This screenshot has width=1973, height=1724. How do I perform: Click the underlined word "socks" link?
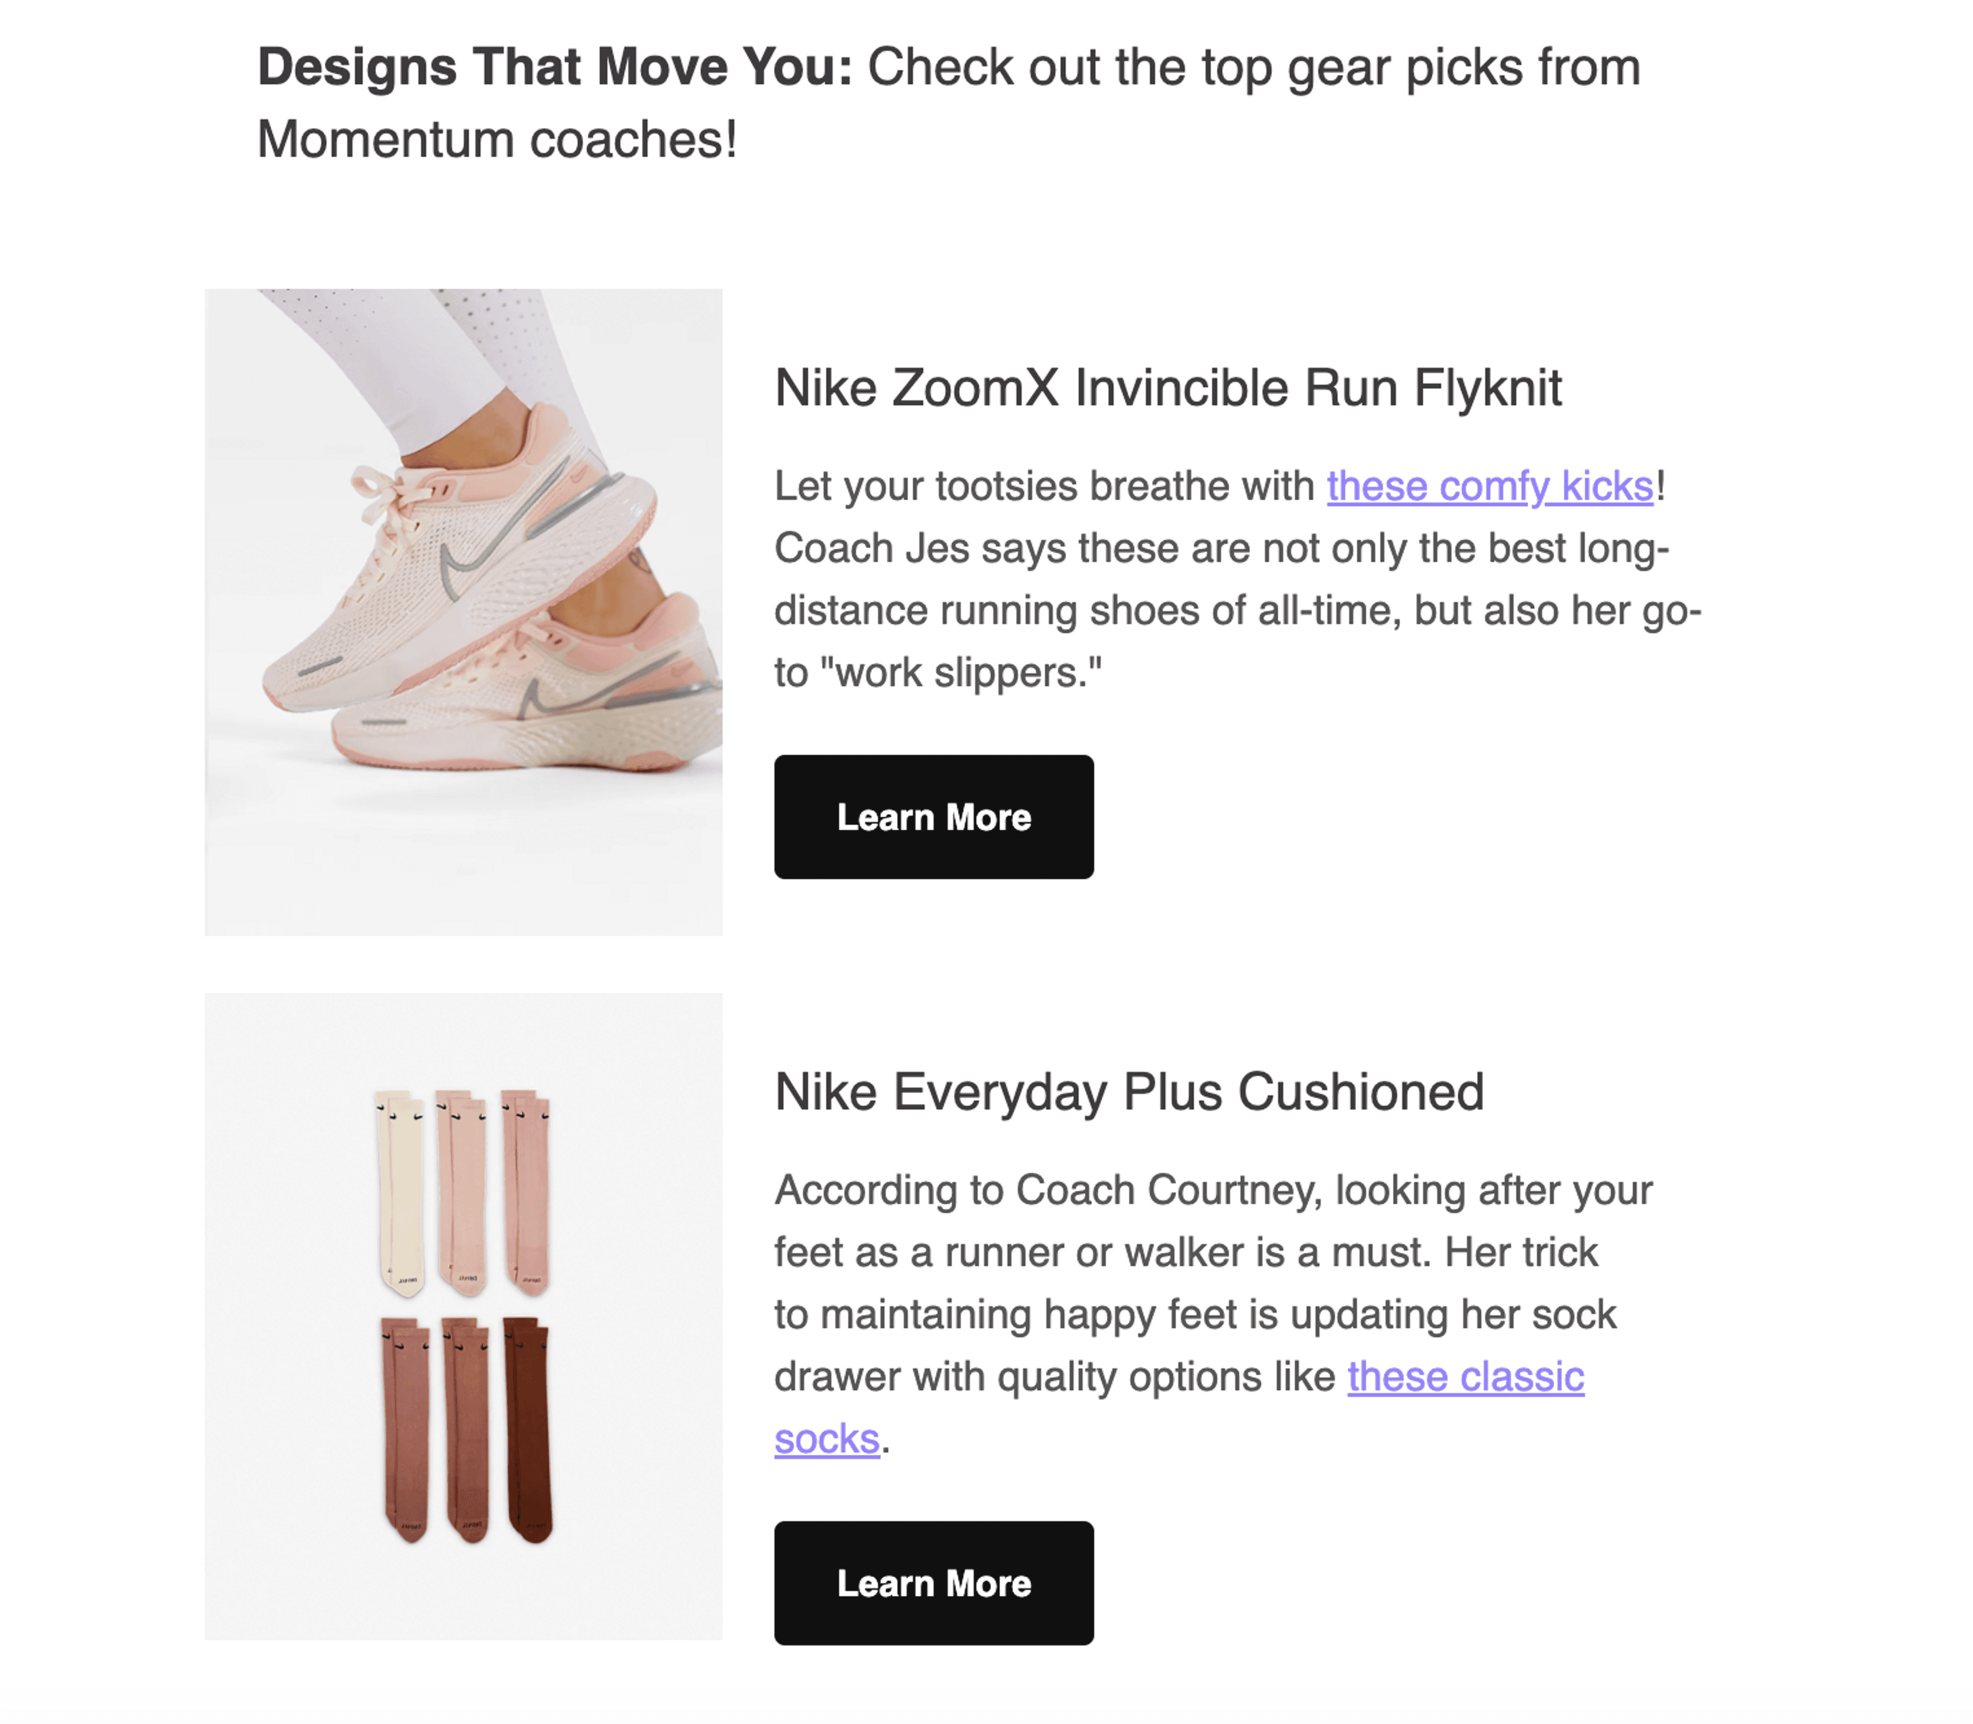click(827, 1439)
